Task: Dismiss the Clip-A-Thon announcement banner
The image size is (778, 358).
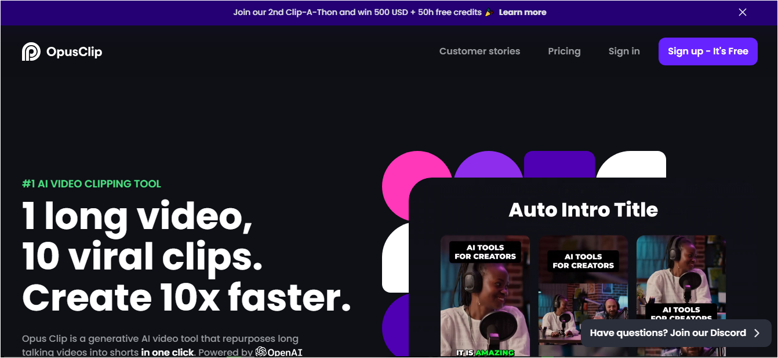Action: point(743,12)
